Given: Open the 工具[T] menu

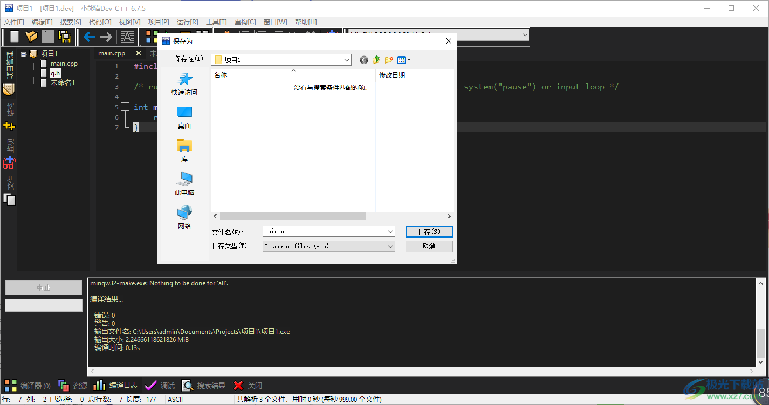Looking at the screenshot, I should pyautogui.click(x=216, y=22).
